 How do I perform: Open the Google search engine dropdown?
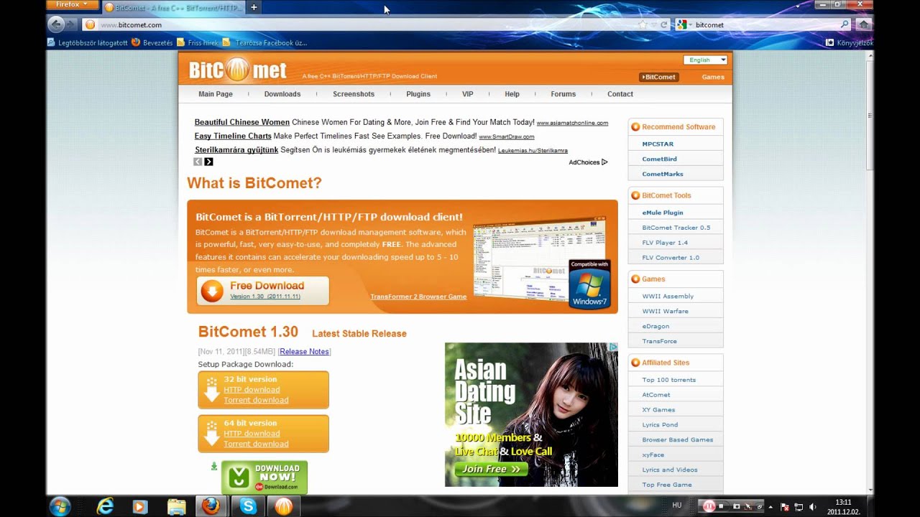pyautogui.click(x=684, y=24)
